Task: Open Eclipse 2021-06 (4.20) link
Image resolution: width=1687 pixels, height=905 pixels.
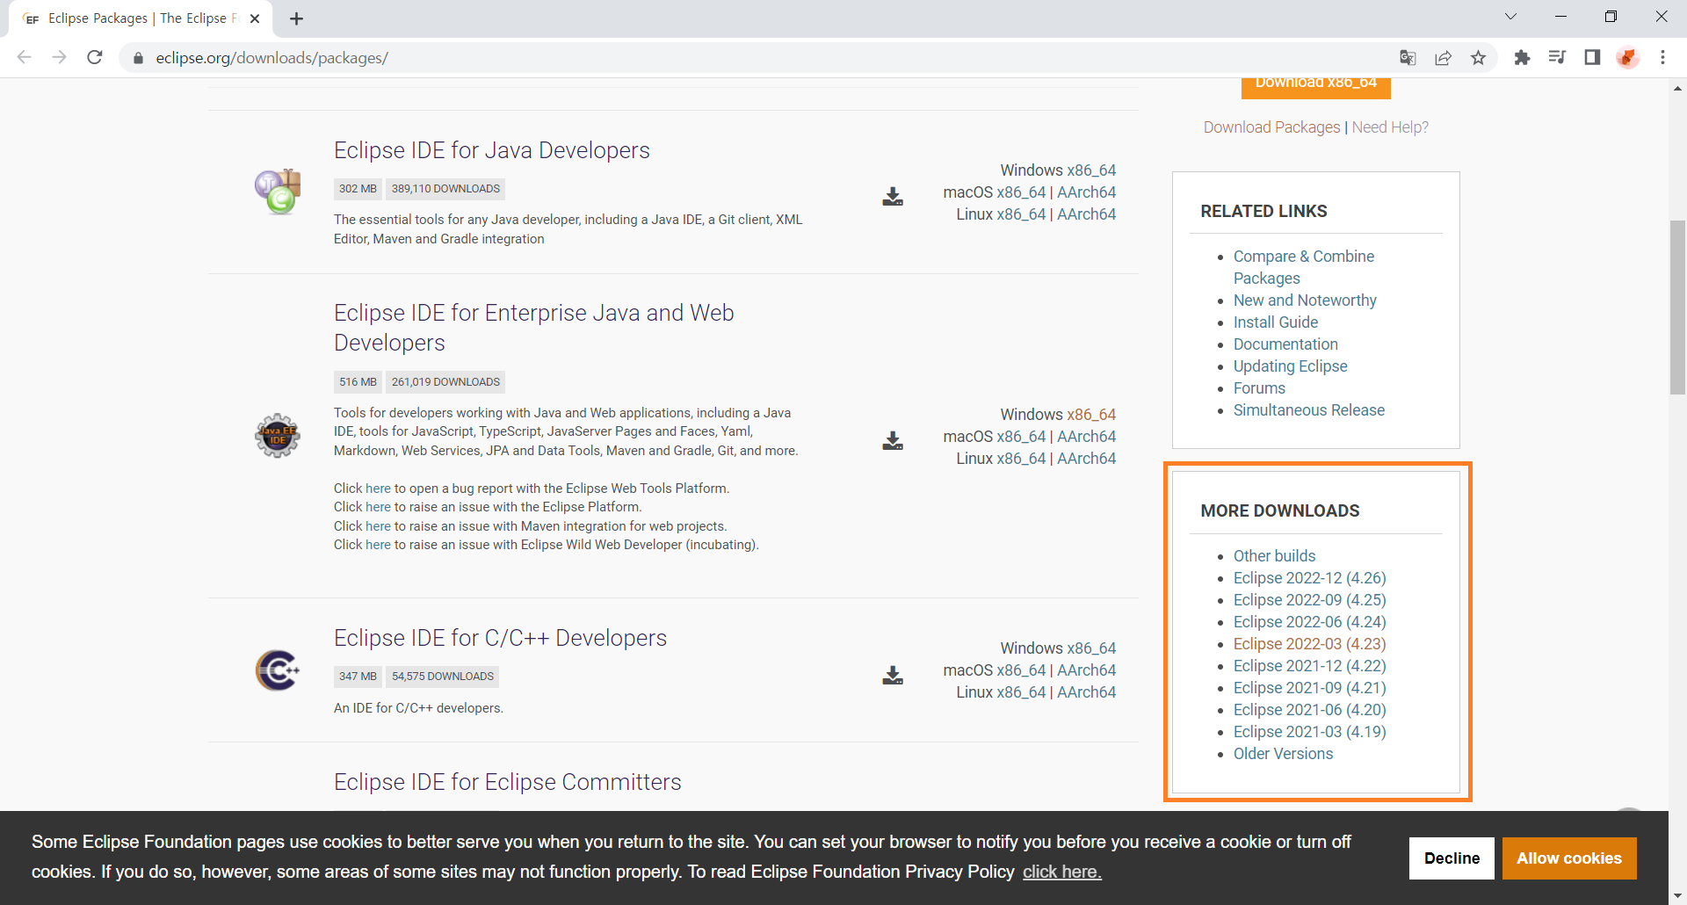Action: coord(1310,710)
